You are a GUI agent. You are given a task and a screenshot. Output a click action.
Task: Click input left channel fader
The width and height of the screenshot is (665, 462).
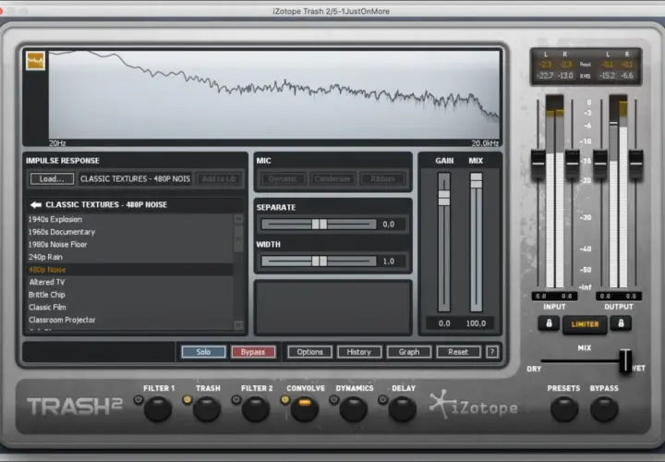point(538,164)
